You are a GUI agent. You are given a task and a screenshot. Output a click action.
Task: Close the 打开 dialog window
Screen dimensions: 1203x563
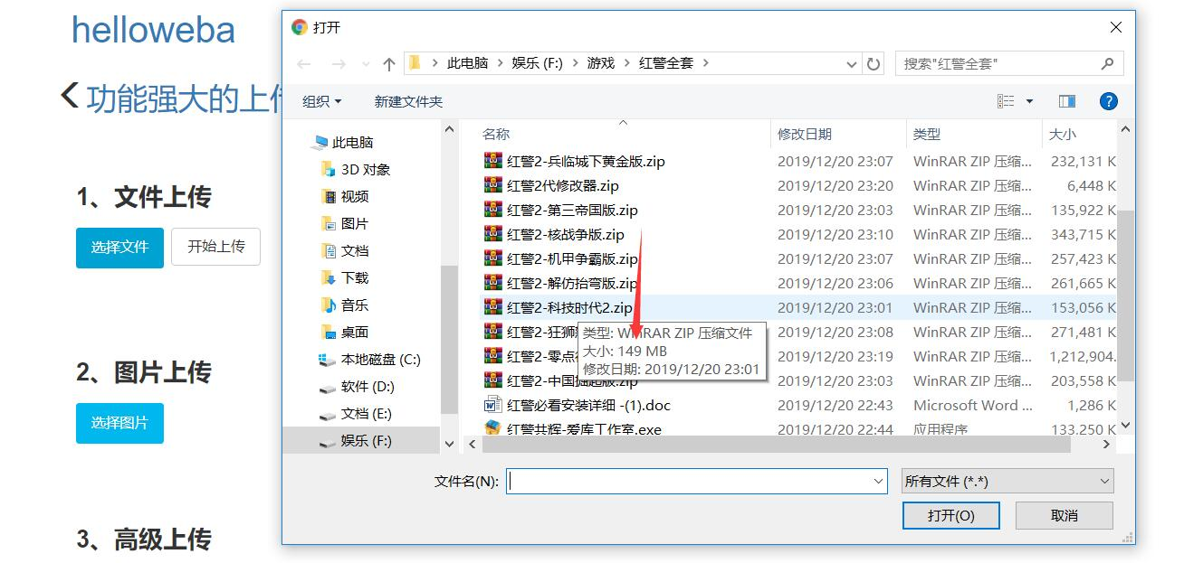click(x=1115, y=27)
